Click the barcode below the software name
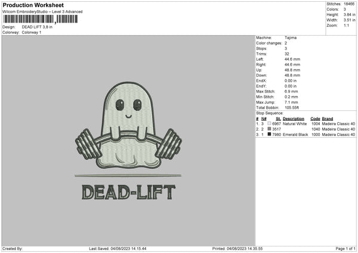 [x=40, y=19]
